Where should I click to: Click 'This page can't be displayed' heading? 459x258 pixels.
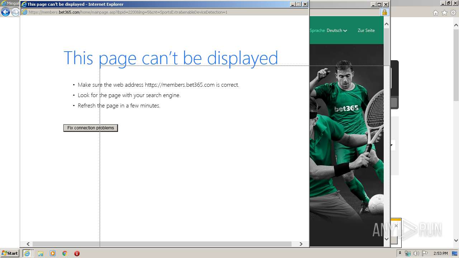(171, 58)
